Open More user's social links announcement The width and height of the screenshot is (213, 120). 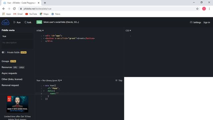pos(61,22)
